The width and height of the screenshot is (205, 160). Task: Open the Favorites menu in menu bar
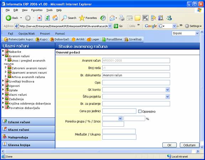(x=37, y=10)
